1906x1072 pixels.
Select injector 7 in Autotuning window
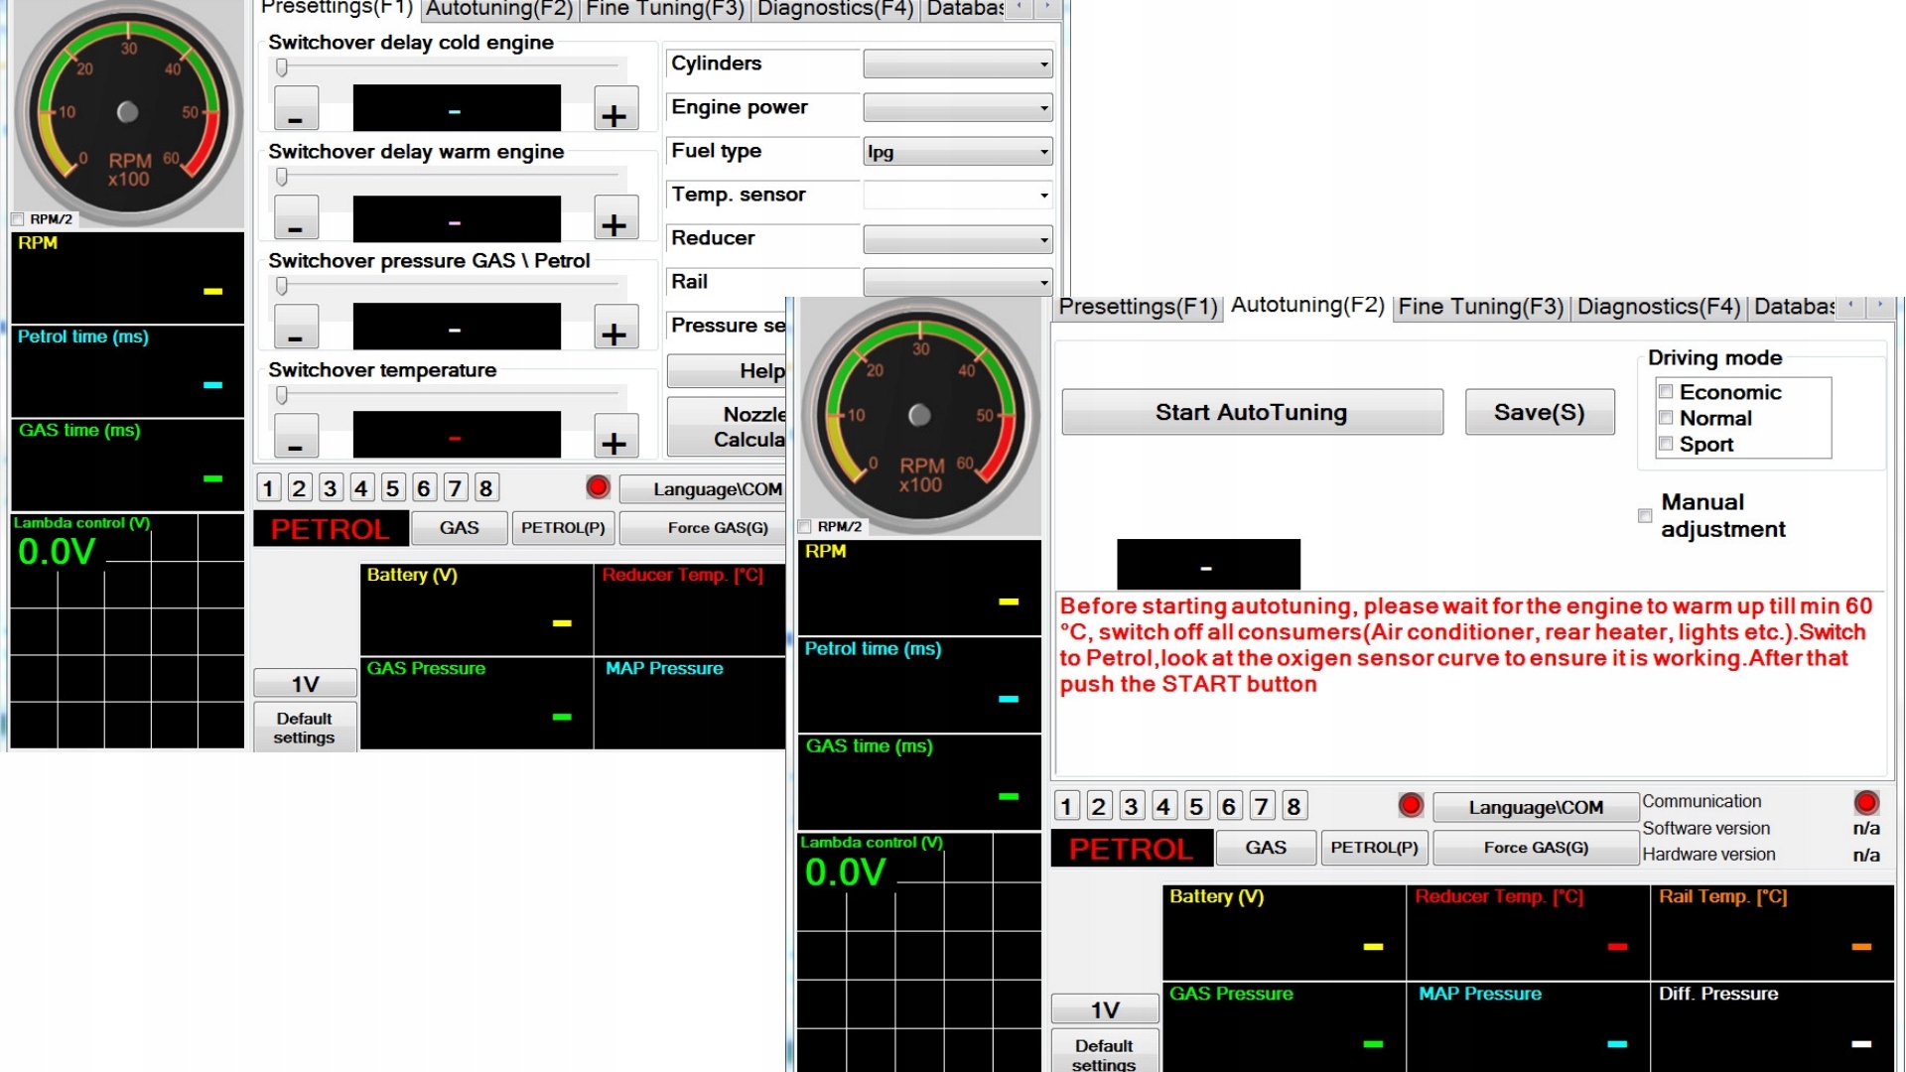coord(1261,806)
